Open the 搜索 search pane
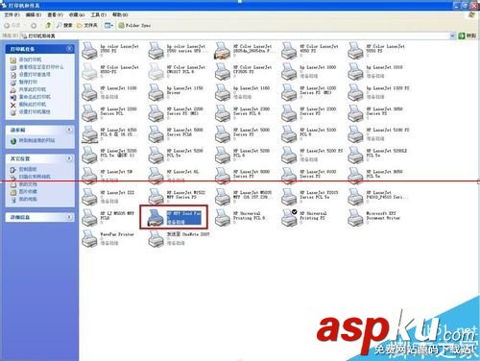Viewport: 480px width, 361px height. [64, 25]
